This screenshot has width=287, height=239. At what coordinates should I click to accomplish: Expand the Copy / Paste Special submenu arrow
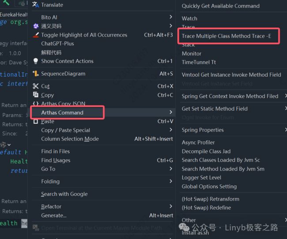(170, 130)
